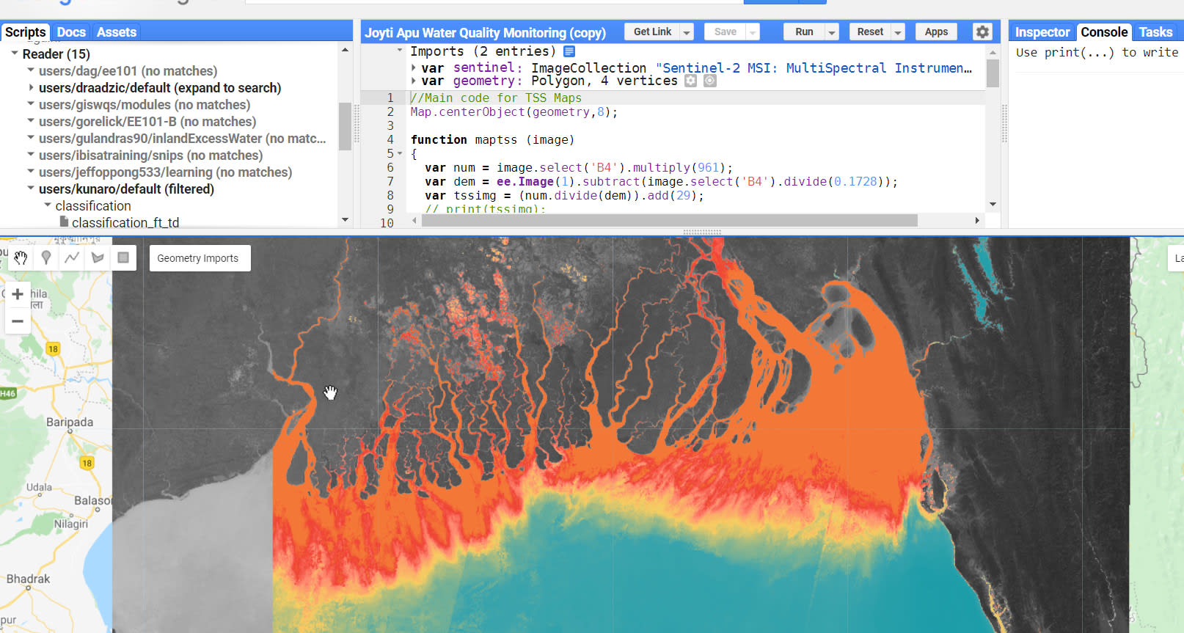Screen dimensions: 1184x633
Task: Open the Geometry Imports panel
Action: point(198,258)
